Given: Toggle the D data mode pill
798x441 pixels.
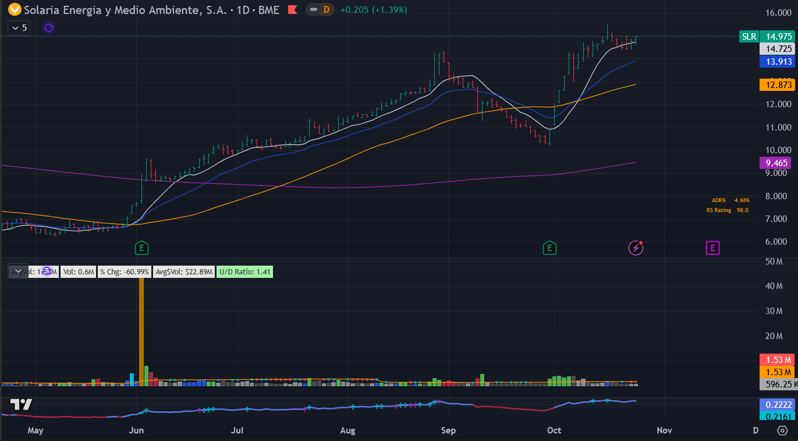Looking at the screenshot, I should coord(320,10).
